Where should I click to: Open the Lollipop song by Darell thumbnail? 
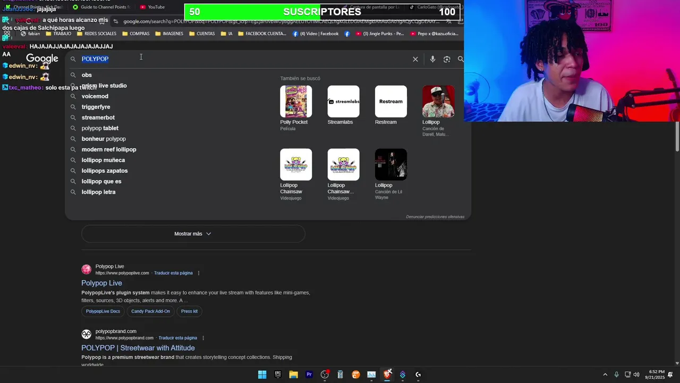438,101
